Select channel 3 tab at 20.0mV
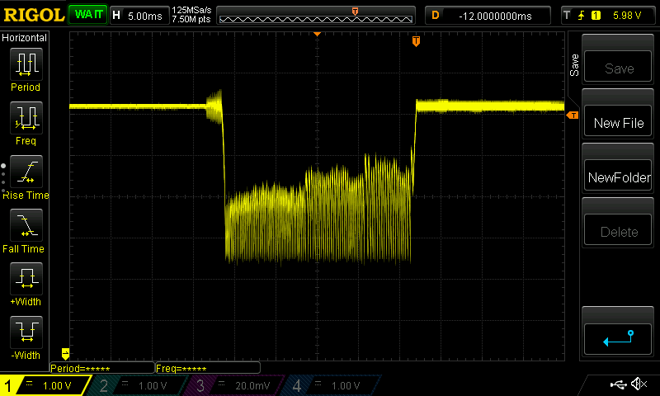660x396 pixels. point(237,385)
